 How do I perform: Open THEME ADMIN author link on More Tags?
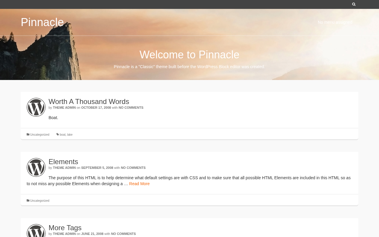click(64, 234)
